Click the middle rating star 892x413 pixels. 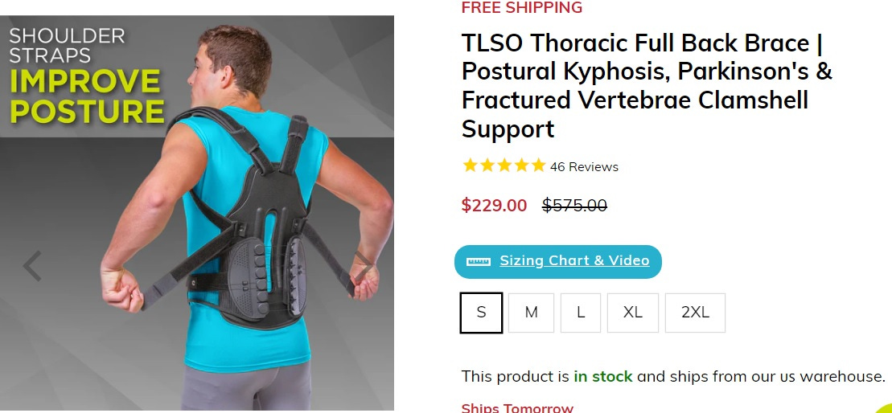504,166
